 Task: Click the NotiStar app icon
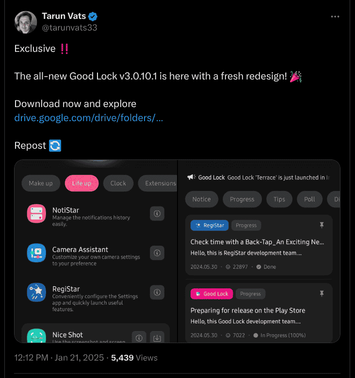point(36,214)
